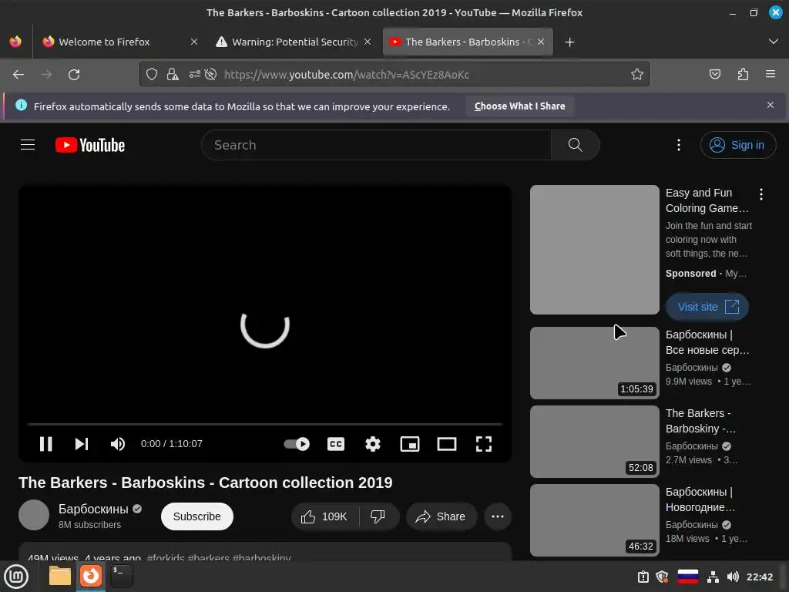Close the Welcome to Firefox tab
This screenshot has width=789, height=592.
pyautogui.click(x=194, y=42)
